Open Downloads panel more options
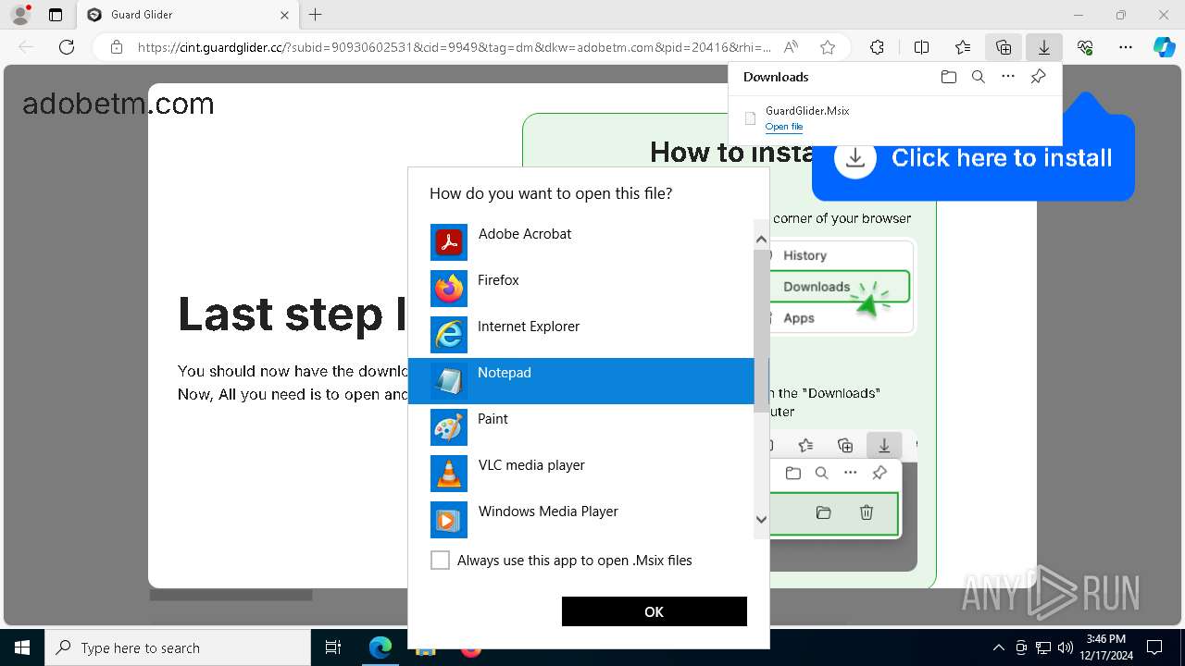The image size is (1185, 666). click(1008, 77)
